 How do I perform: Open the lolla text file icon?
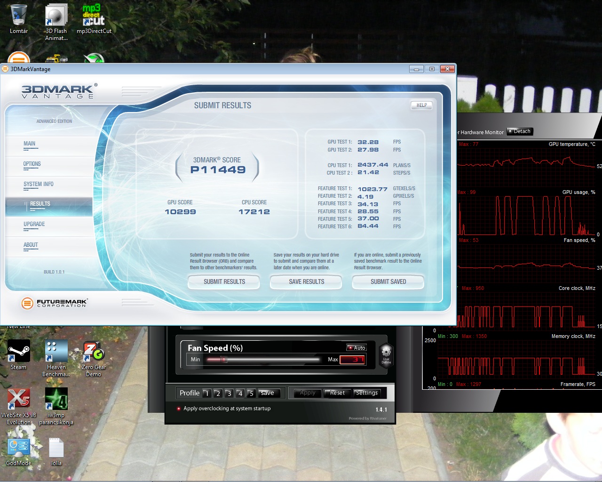click(56, 451)
